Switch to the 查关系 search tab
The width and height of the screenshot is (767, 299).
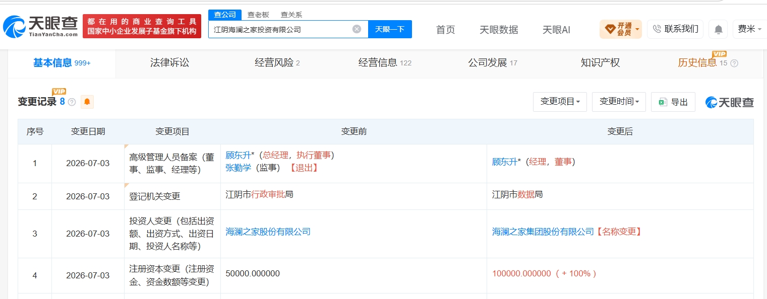point(291,15)
